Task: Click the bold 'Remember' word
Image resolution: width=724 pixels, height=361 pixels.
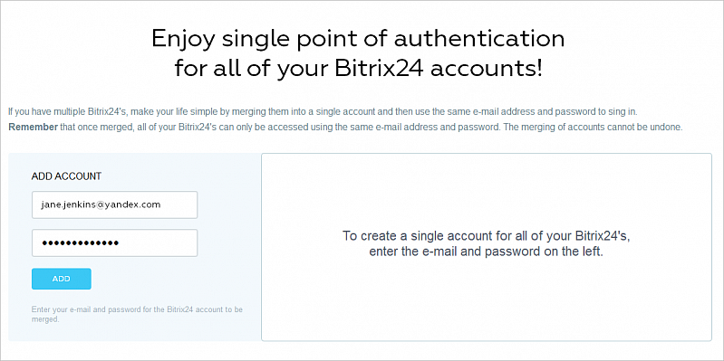Action: (x=33, y=128)
